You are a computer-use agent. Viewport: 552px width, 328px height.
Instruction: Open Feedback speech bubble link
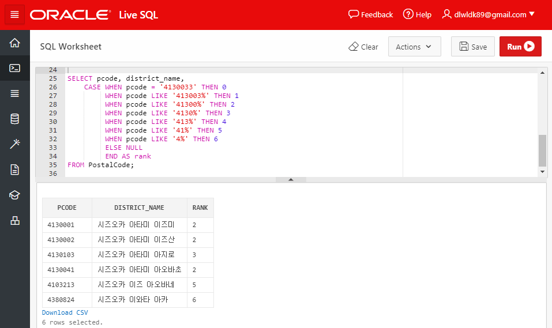(370, 14)
